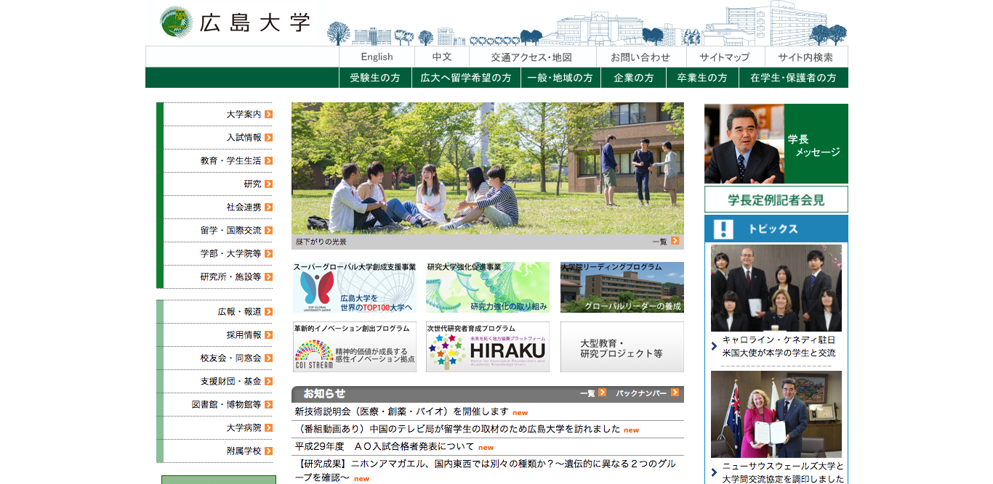This screenshot has height=484, width=993.
Task: Click orange arrow icon beside 入試情報
Action: tap(269, 138)
